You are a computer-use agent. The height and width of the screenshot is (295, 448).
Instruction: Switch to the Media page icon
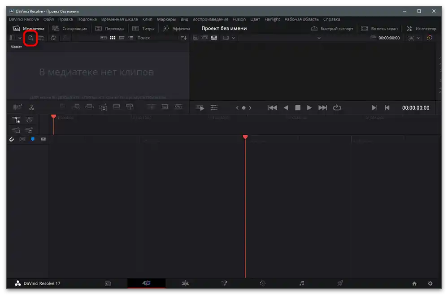pos(108,283)
